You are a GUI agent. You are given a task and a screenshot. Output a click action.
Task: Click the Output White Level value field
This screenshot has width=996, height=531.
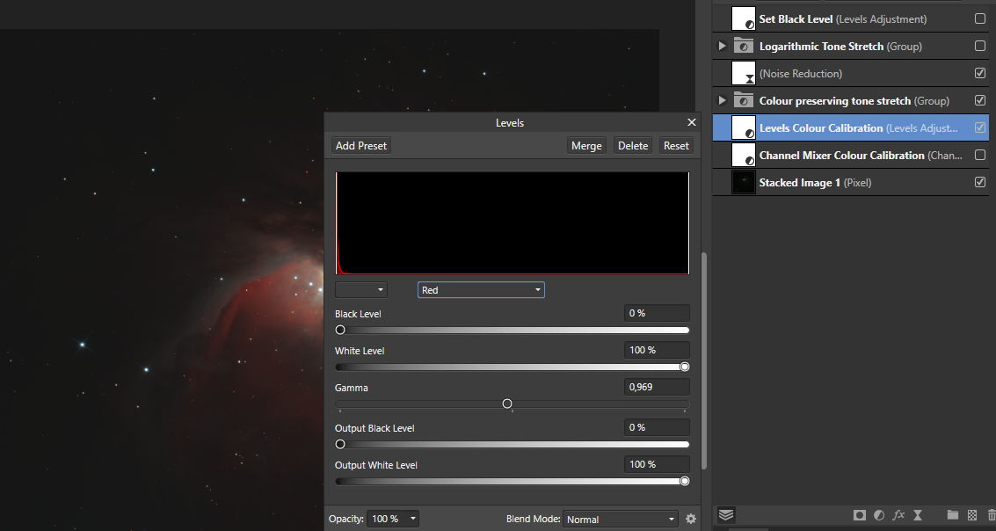657,464
